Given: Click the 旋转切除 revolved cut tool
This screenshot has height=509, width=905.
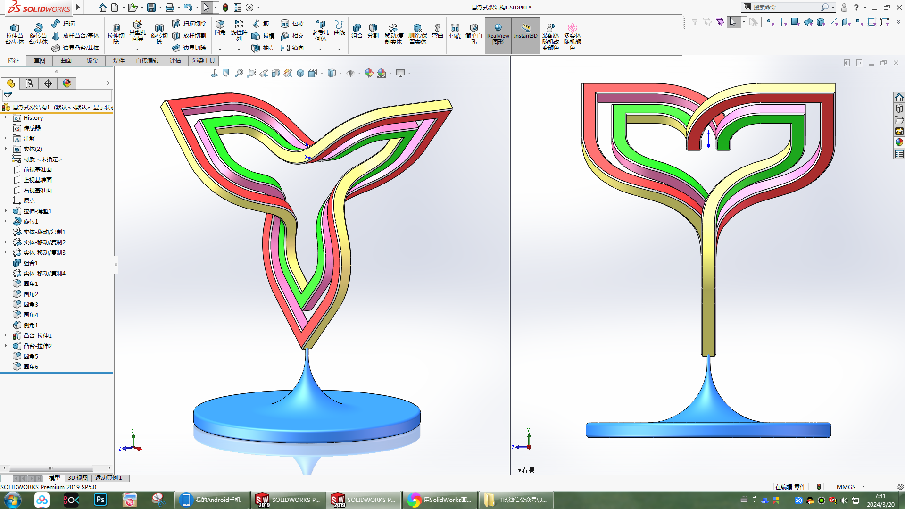Looking at the screenshot, I should coord(159,34).
